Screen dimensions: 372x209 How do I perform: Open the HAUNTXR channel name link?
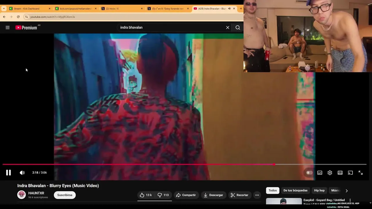pos(36,193)
